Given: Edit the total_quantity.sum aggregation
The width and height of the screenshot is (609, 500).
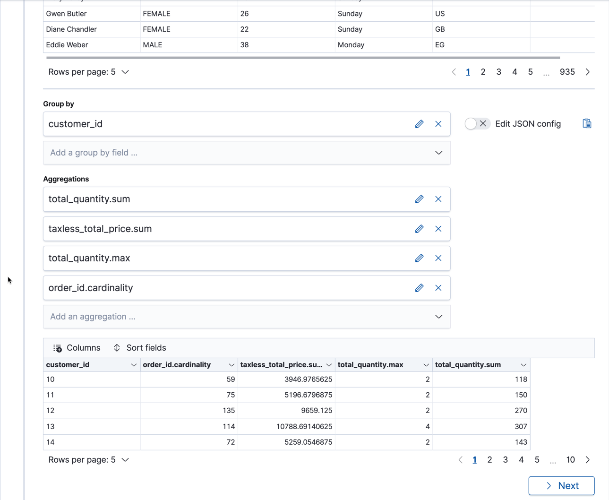Looking at the screenshot, I should pos(419,199).
